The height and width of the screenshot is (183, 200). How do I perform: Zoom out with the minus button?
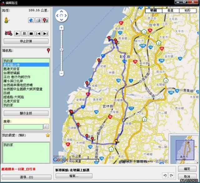click(x=62, y=74)
